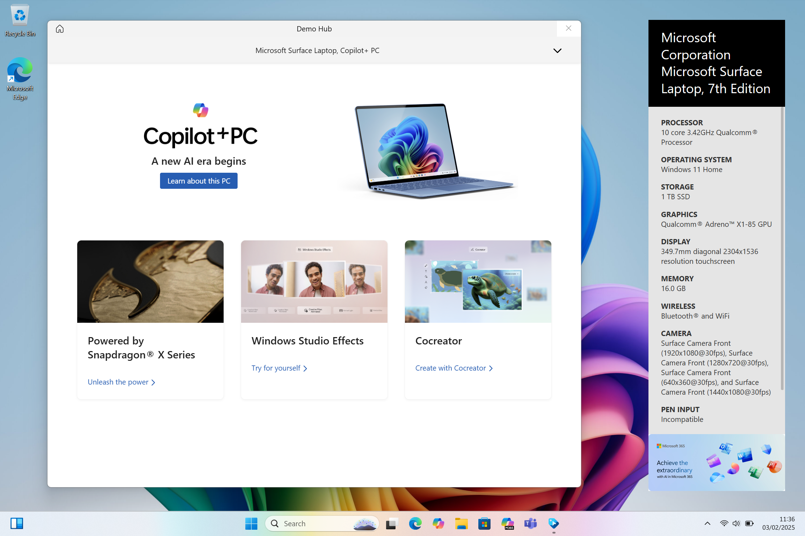Open the Try for yourself link
This screenshot has height=536, width=805.
tap(279, 368)
